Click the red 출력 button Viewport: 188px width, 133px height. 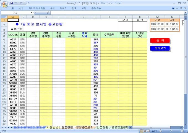pos(160,41)
